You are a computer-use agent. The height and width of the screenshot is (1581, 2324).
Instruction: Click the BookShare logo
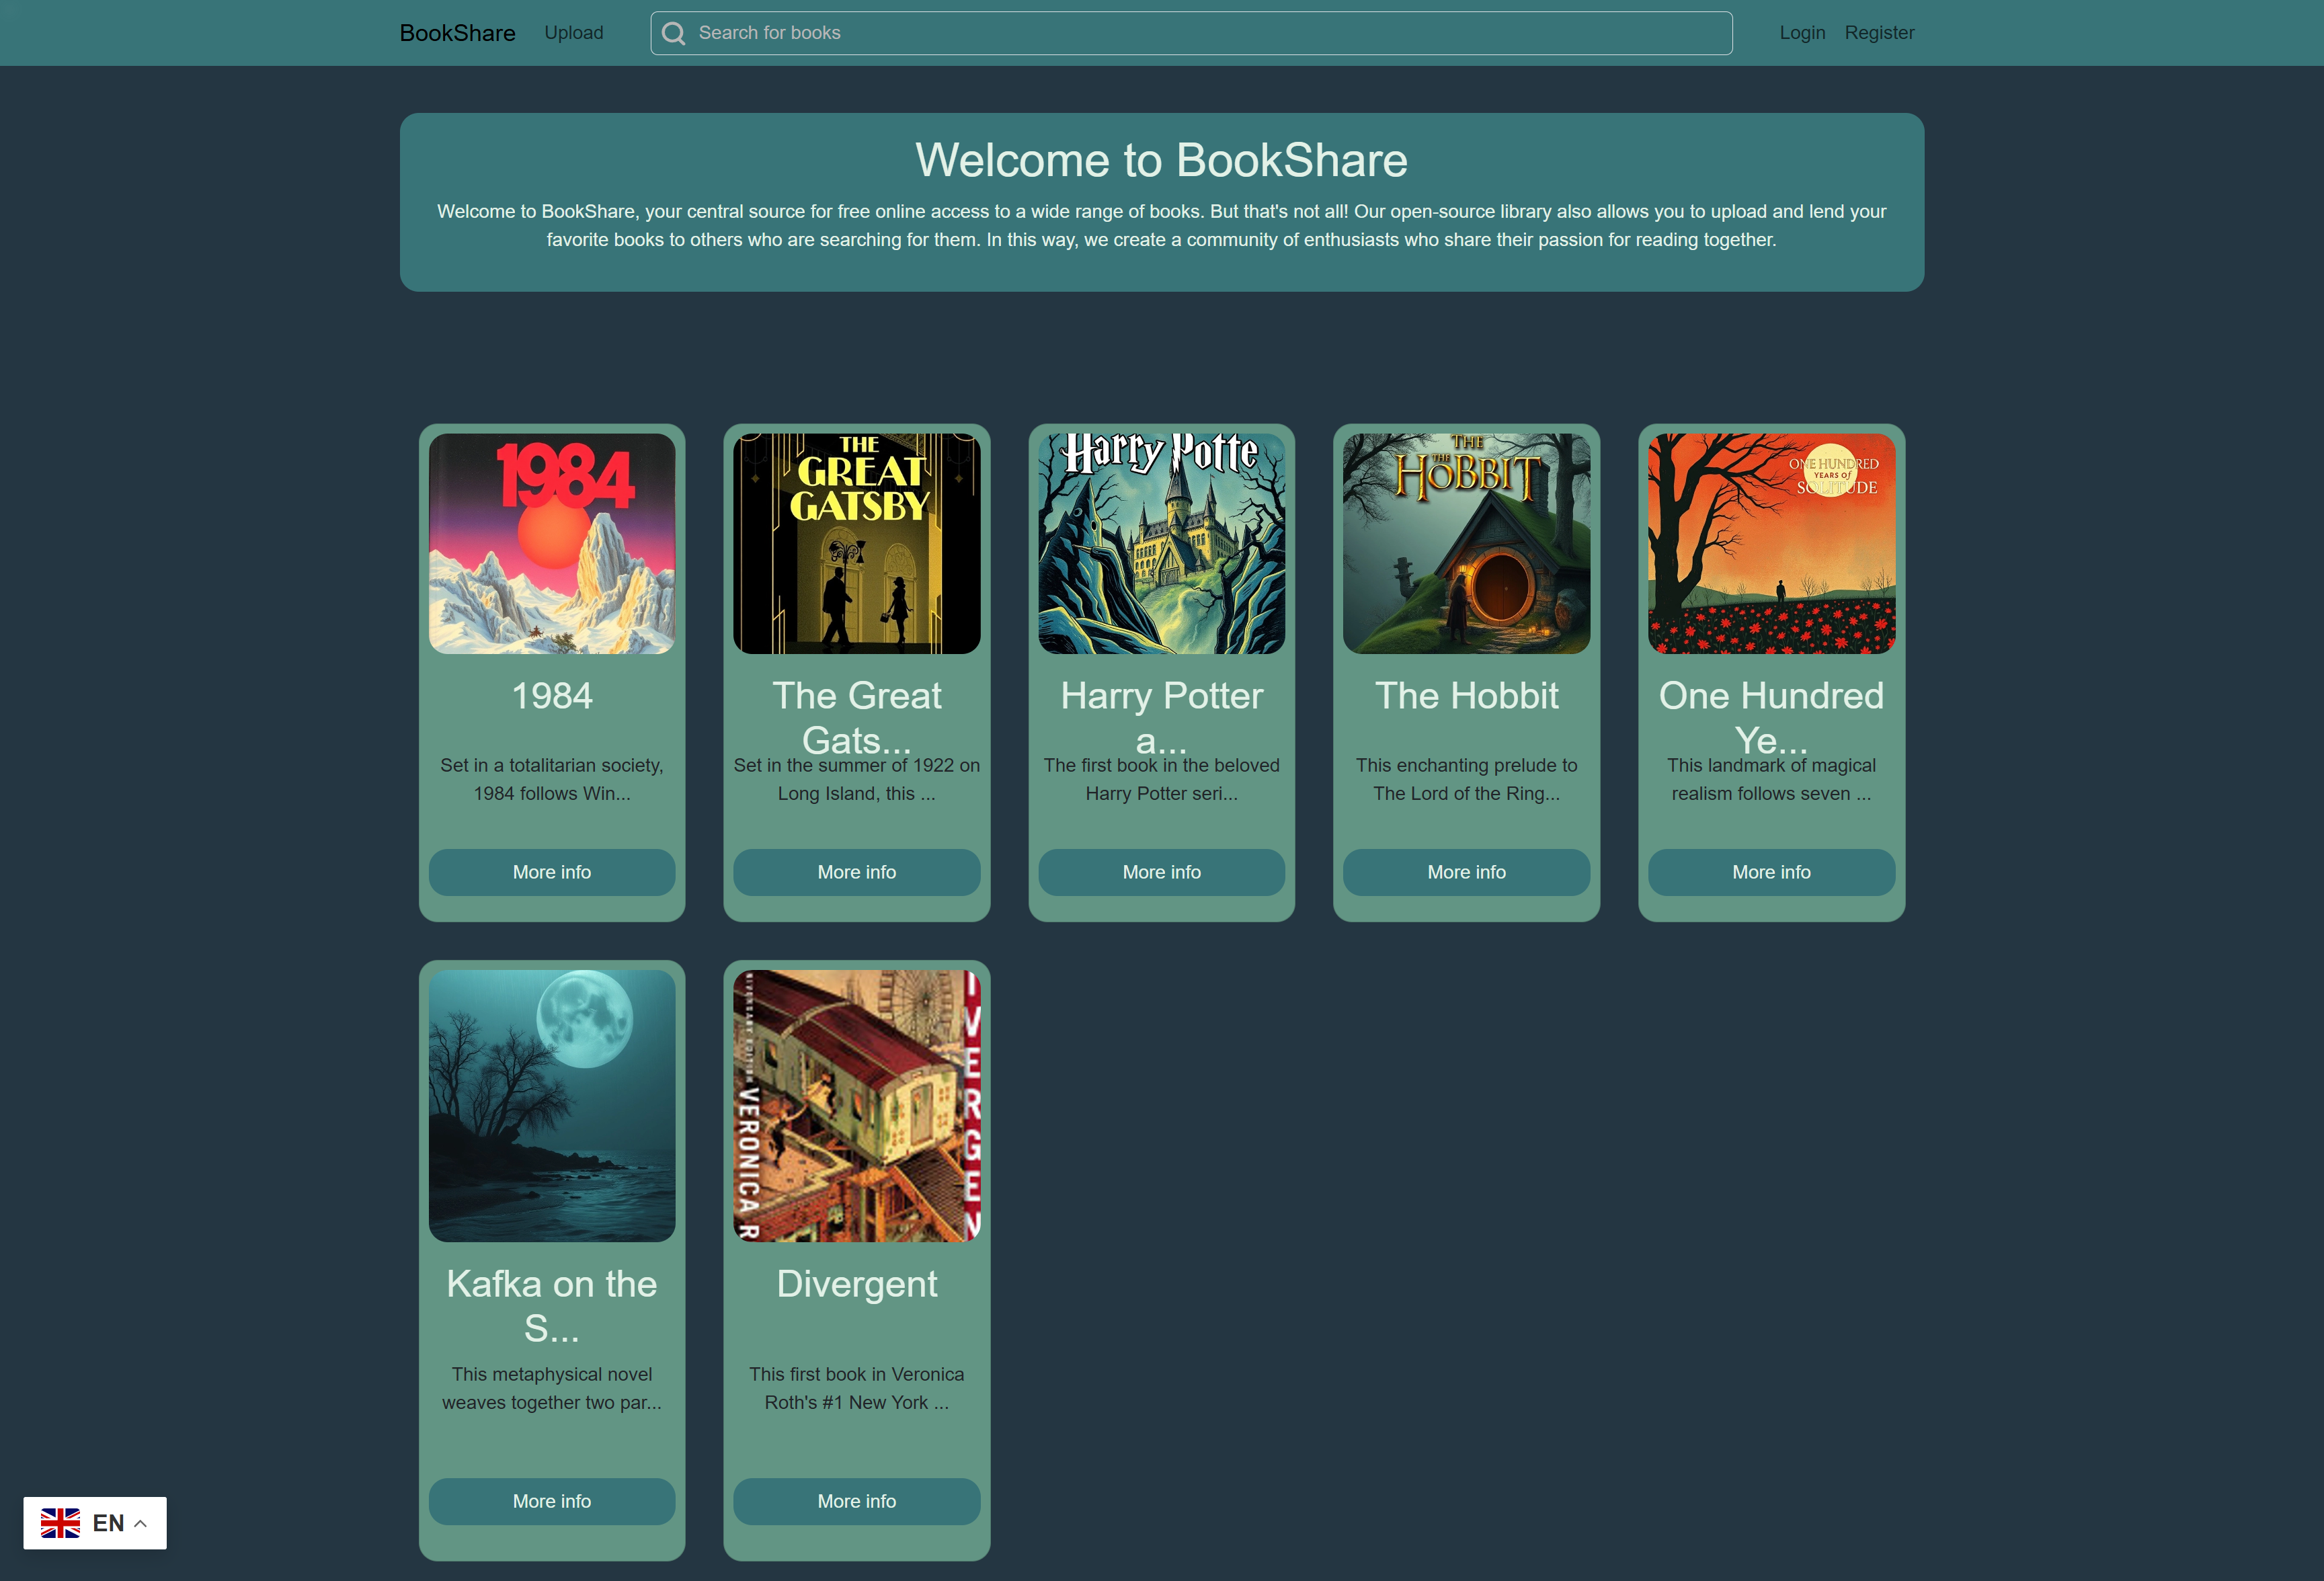456,33
